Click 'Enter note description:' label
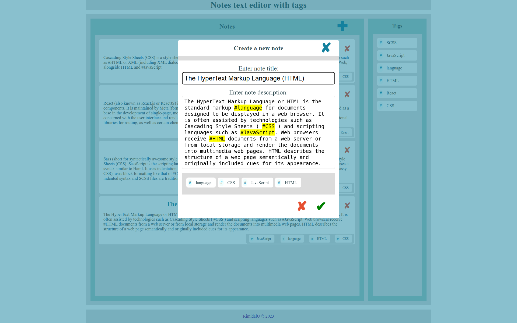The image size is (517, 323). [258, 92]
